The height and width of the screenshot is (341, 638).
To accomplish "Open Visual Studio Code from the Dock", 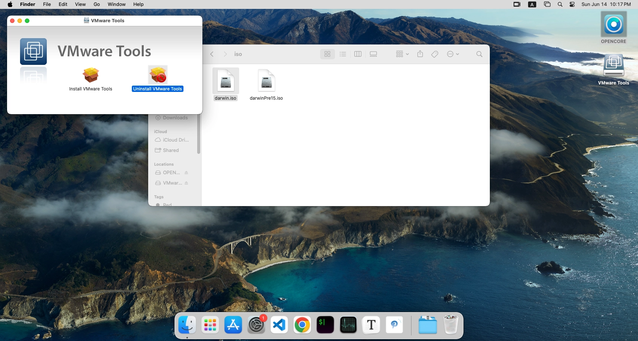I will coord(279,325).
